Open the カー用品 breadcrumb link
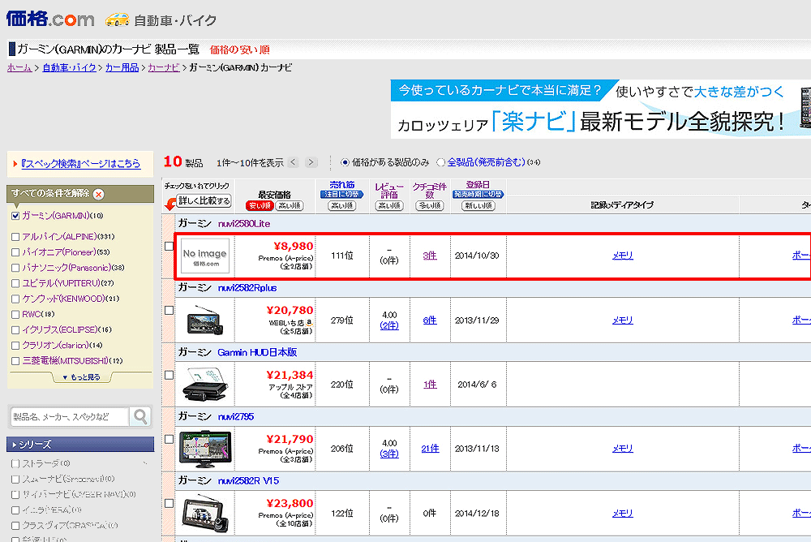The width and height of the screenshot is (811, 542). (x=122, y=67)
